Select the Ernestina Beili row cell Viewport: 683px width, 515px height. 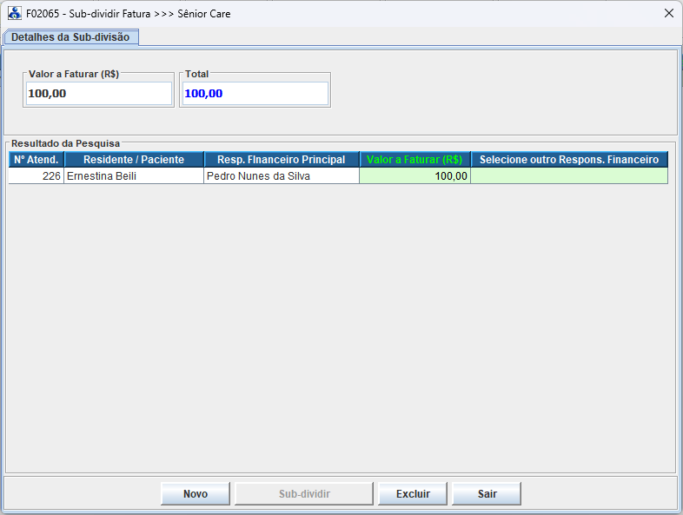134,176
